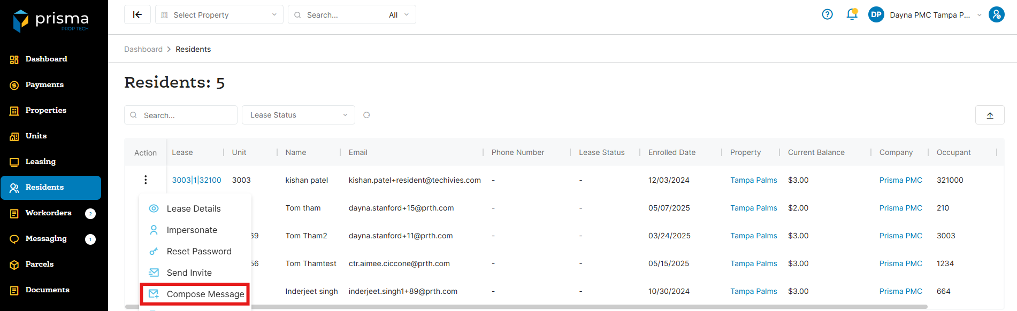Open the Lease Status filter dropdown
1017x311 pixels.
(x=298, y=115)
